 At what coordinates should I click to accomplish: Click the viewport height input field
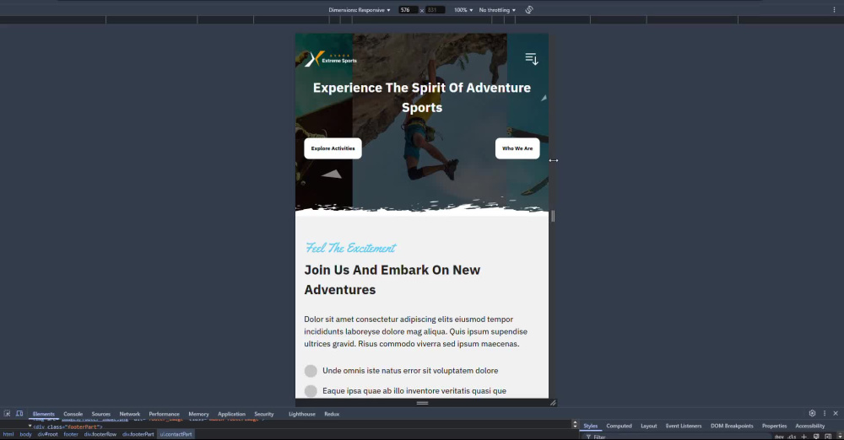click(435, 9)
